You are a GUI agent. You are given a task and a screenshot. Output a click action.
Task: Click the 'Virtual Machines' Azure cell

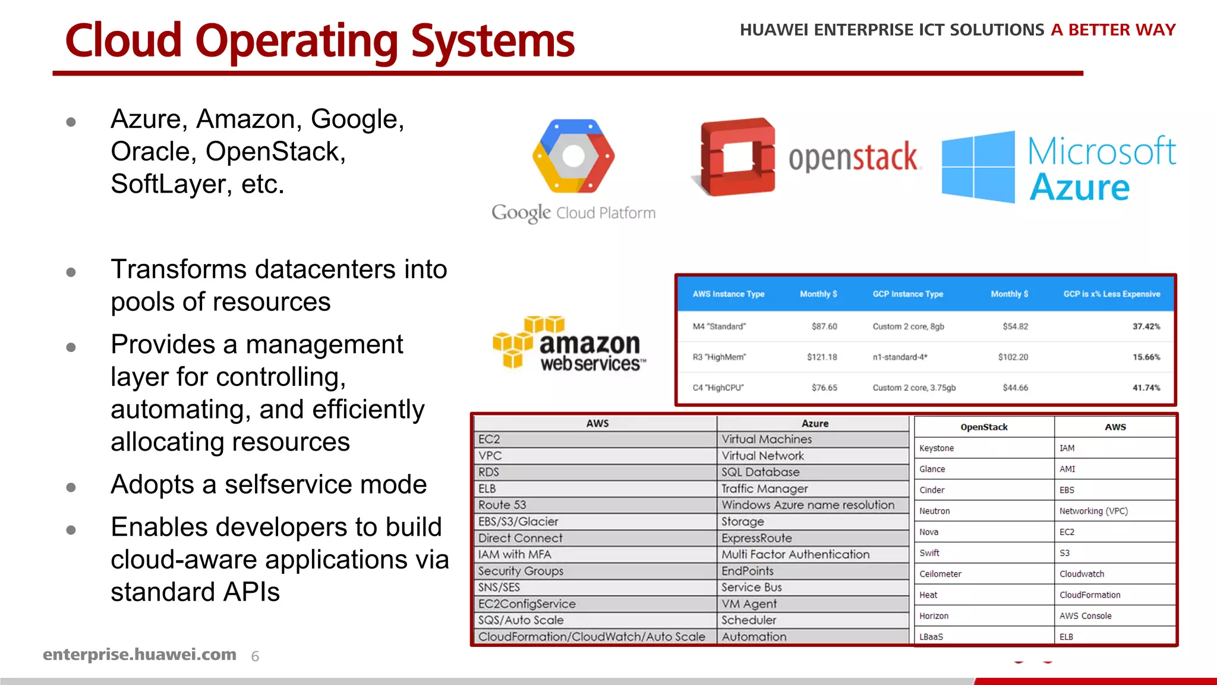pyautogui.click(x=813, y=439)
